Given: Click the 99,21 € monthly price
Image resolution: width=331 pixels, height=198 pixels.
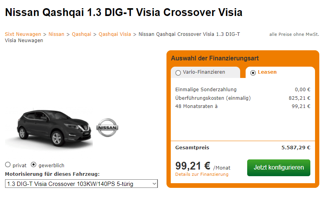Looking at the screenshot, I should [x=193, y=166].
